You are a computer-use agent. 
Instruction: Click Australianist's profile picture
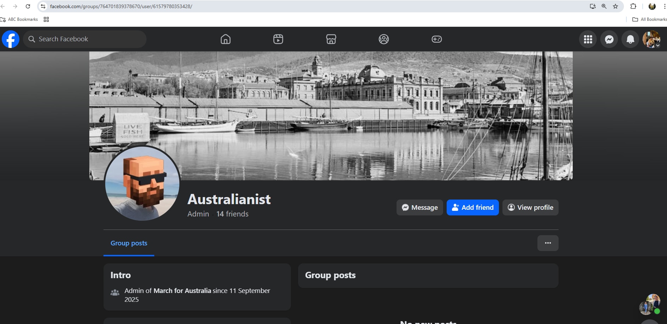pyautogui.click(x=142, y=183)
